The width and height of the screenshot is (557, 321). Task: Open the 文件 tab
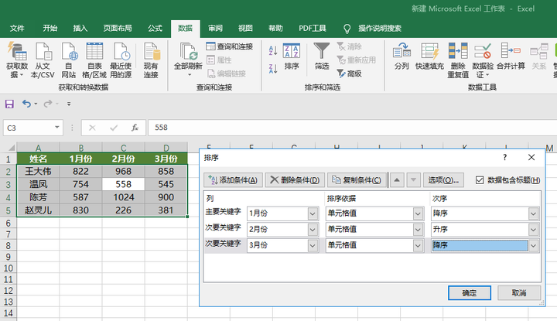[17, 29]
